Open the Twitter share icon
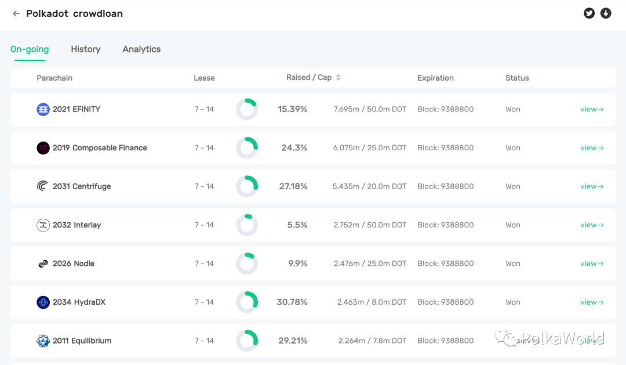This screenshot has width=626, height=365. point(589,13)
